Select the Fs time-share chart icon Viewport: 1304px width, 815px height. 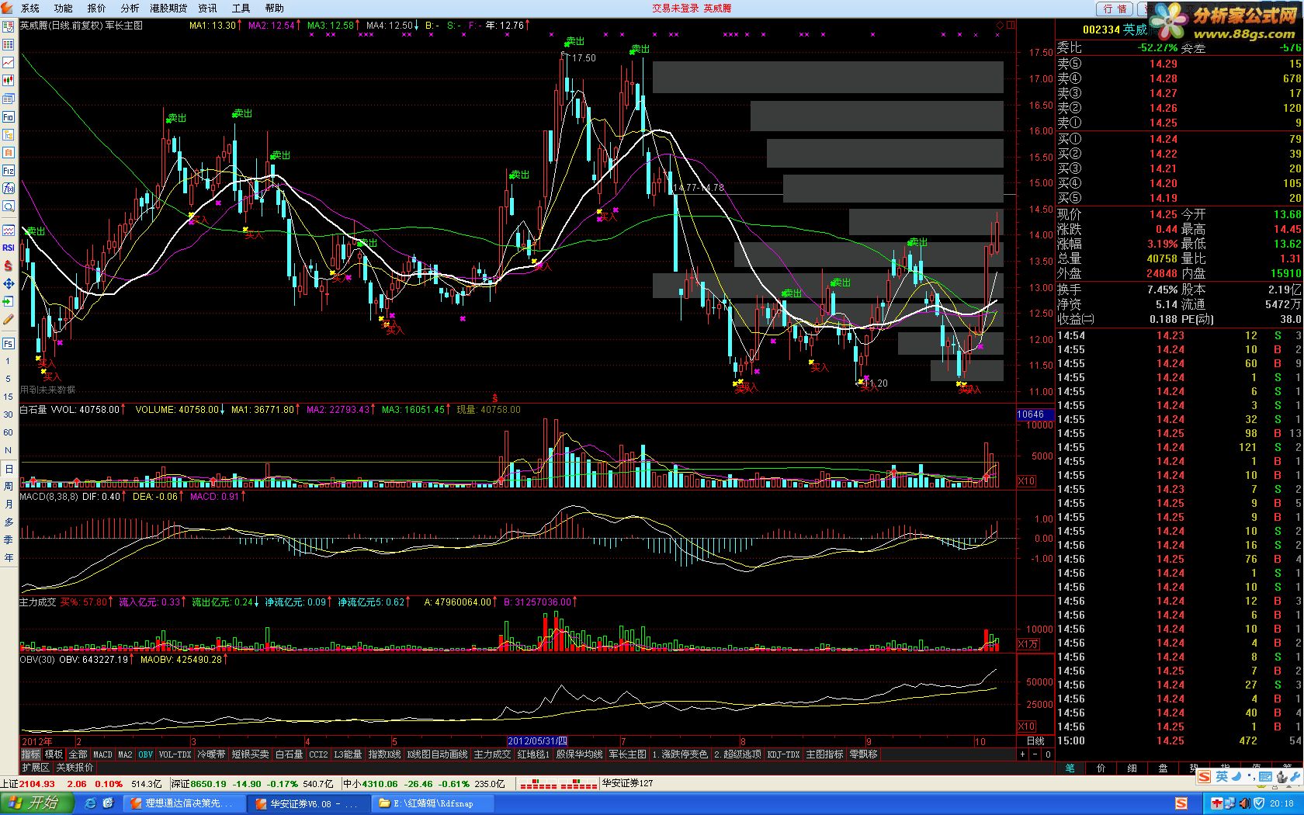(x=9, y=343)
